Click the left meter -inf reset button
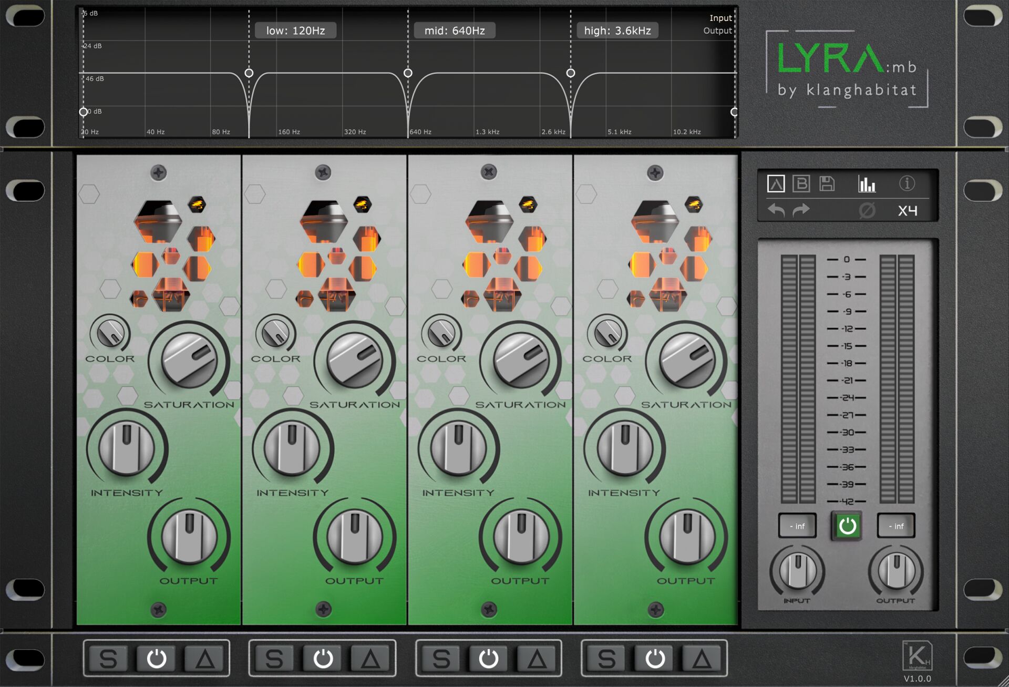 [797, 525]
